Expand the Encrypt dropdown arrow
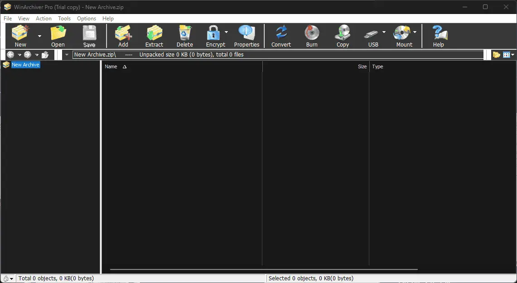517x283 pixels. click(226, 32)
